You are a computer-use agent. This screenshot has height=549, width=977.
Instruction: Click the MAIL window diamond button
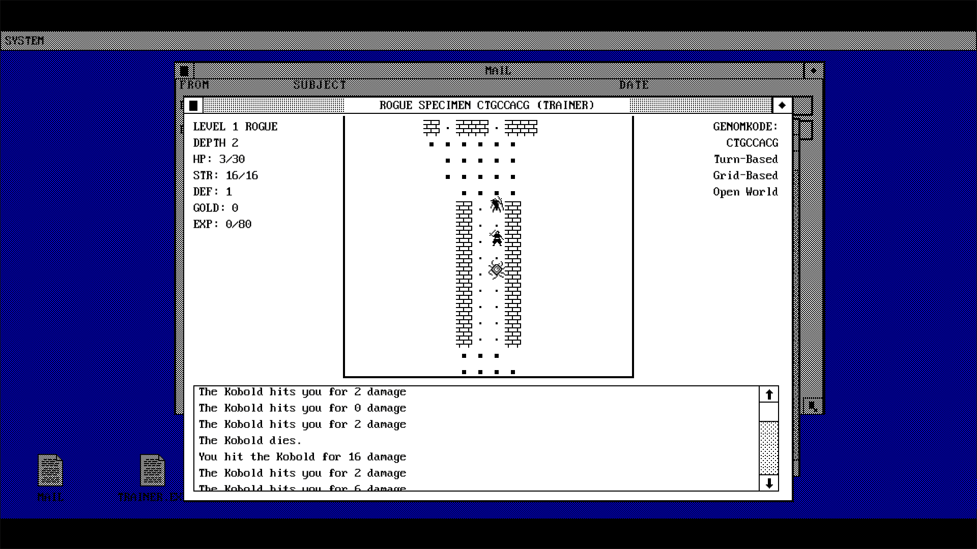click(x=813, y=71)
